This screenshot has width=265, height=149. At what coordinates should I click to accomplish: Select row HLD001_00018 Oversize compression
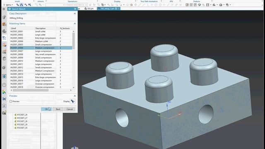41,87
